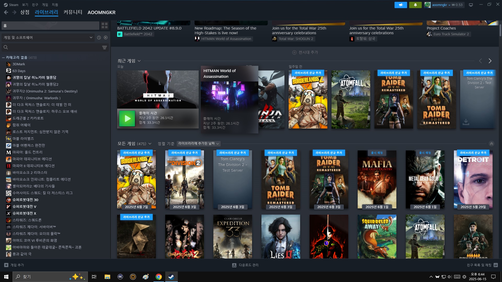Image resolution: width=502 pixels, height=282 pixels.
Task: Open the 게임 menu
Action: tap(45, 5)
